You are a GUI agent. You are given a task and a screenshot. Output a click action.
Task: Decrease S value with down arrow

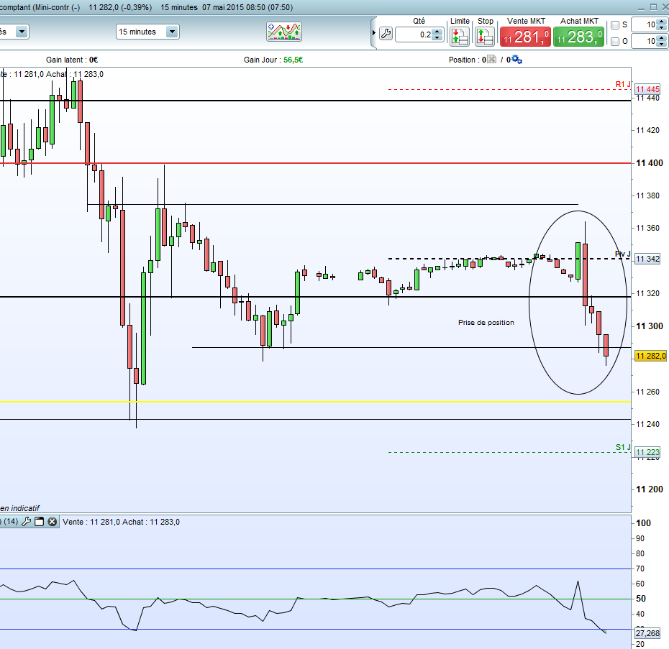[661, 28]
